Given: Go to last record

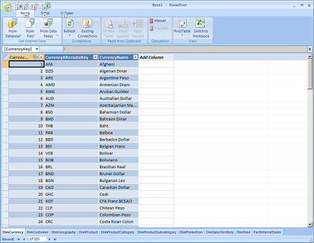Looking at the screenshot, I should coord(55,239).
